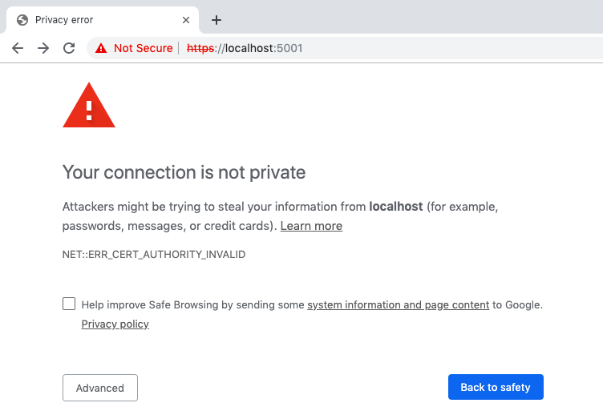This screenshot has width=603, height=419.
Task: Open a new tab with the plus icon
Action: coord(217,20)
